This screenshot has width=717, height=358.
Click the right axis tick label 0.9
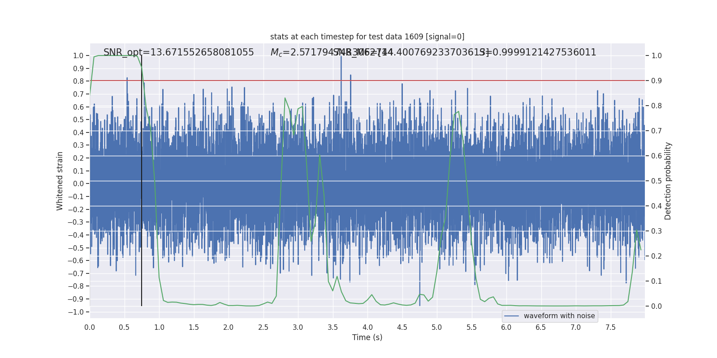pyautogui.click(x=657, y=81)
